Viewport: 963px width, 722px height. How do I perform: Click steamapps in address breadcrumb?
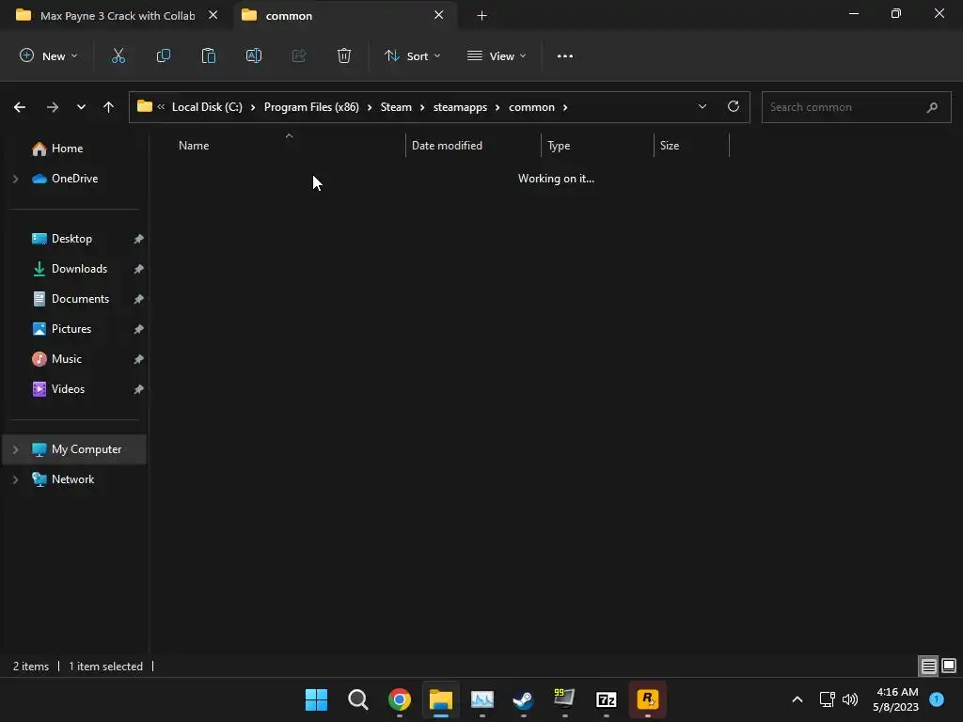tap(460, 107)
